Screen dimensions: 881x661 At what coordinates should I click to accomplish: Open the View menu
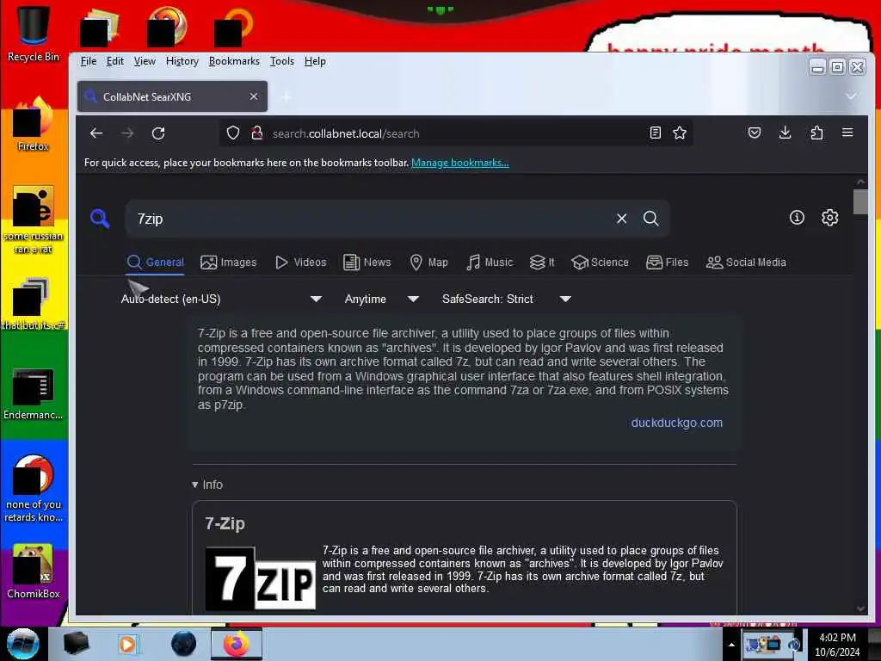pyautogui.click(x=145, y=61)
